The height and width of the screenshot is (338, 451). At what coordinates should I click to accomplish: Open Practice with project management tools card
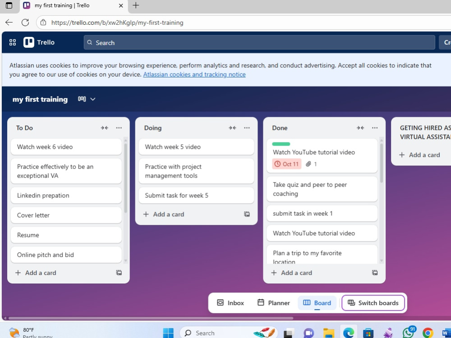click(x=197, y=171)
